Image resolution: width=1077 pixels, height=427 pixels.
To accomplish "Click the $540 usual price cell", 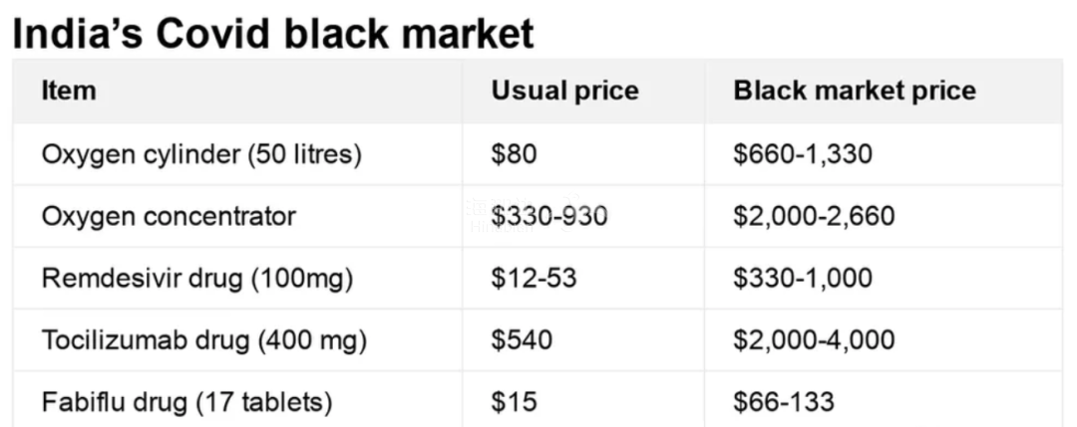I will point(522,340).
